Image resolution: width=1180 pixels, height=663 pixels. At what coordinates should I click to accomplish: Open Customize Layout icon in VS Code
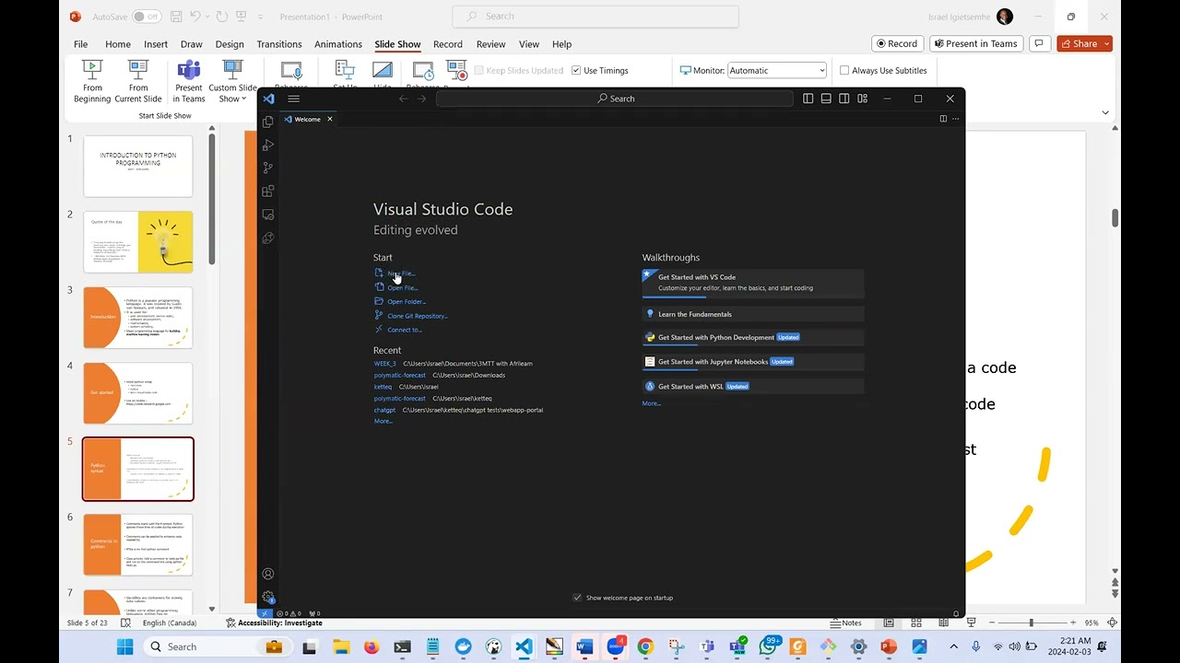click(862, 99)
